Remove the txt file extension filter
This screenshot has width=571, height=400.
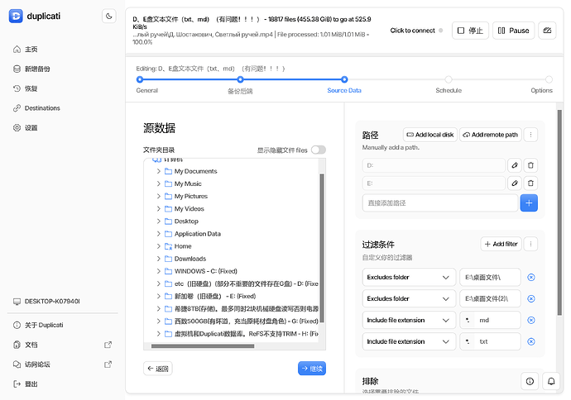(531, 342)
